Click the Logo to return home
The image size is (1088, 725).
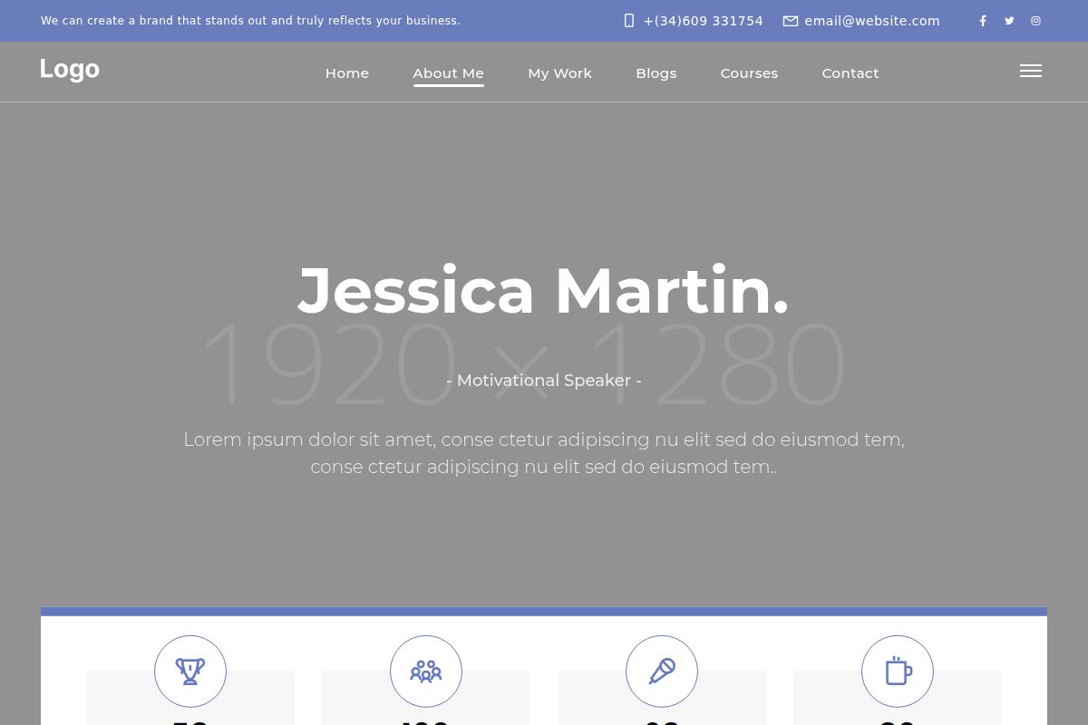[x=70, y=70]
